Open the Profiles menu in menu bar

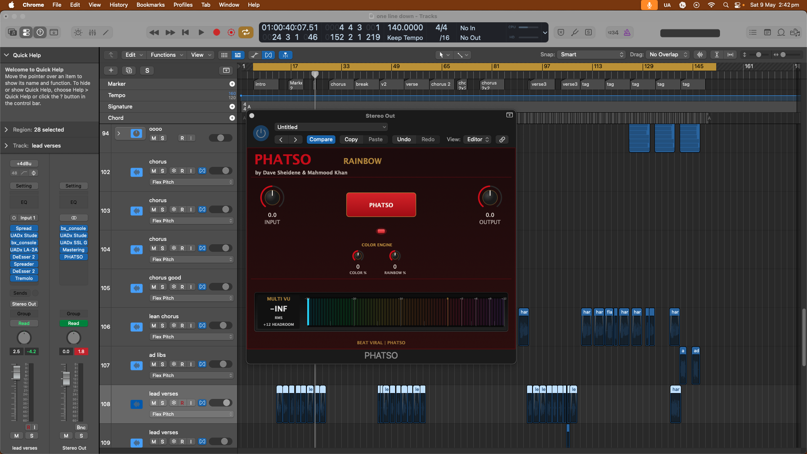tap(183, 5)
